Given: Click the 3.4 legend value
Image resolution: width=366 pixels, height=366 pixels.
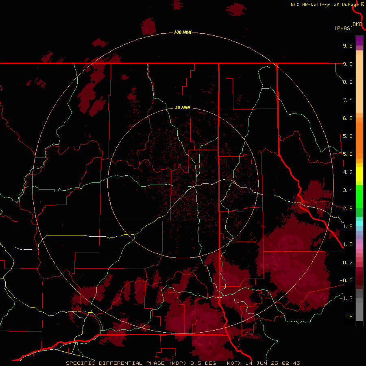Looking at the screenshot, I should click(x=348, y=190).
